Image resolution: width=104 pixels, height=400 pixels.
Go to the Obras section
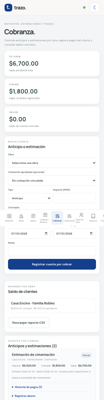pyautogui.click(x=21, y=218)
